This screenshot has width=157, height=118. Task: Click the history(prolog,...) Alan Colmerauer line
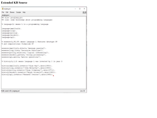pos(28,70)
